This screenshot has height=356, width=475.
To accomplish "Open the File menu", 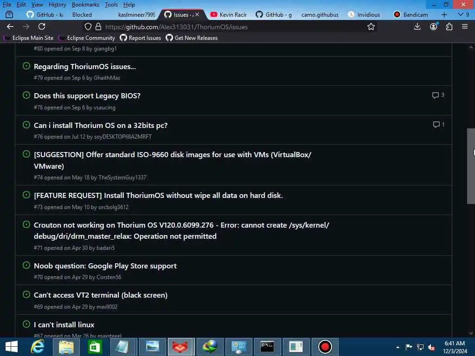I will tap(6, 5).
